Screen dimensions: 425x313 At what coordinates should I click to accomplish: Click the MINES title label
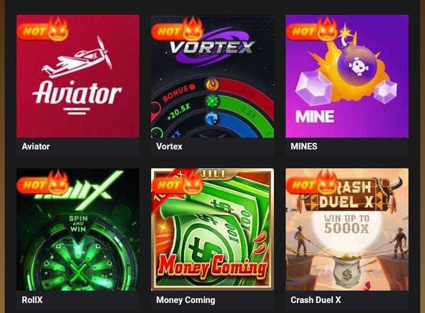pos(304,146)
